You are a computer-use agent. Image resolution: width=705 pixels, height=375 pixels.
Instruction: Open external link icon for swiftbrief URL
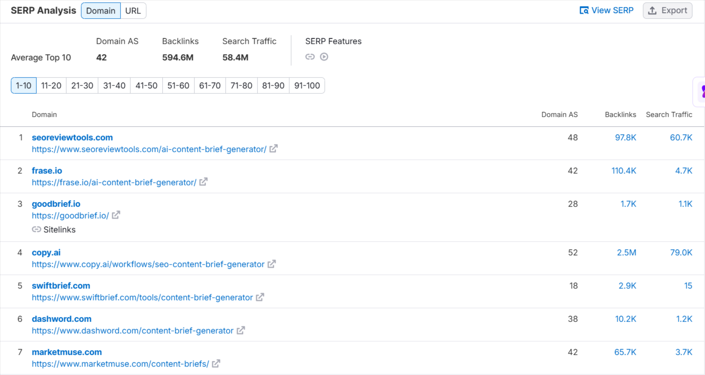[260, 297]
